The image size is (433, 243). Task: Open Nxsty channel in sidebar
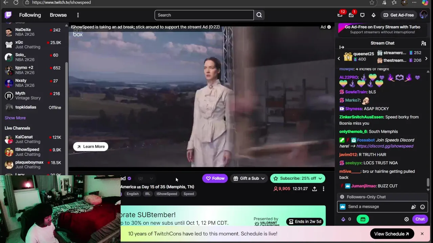click(x=33, y=83)
